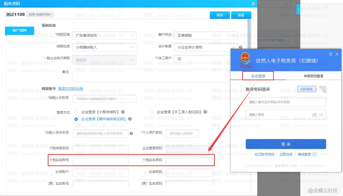
Task: Click the QR code scan icon
Action: coord(323,89)
